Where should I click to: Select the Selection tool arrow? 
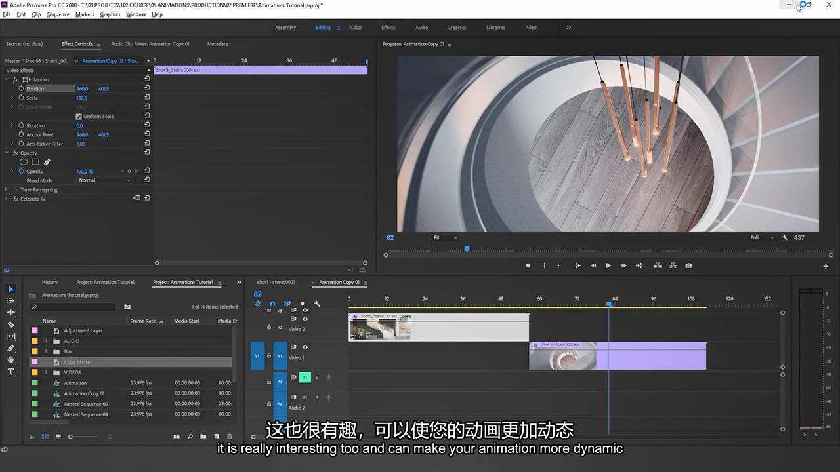10,289
